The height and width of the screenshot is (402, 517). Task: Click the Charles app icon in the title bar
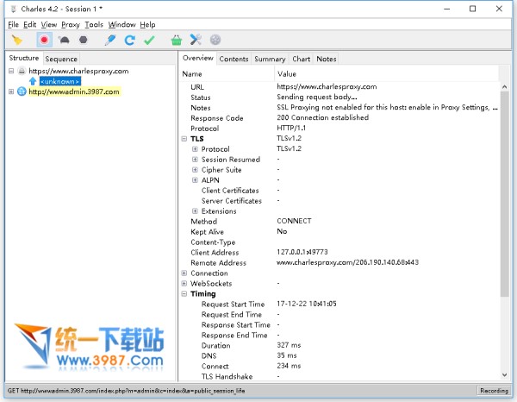click(14, 9)
